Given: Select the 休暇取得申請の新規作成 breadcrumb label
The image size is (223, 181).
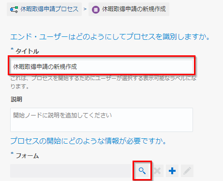Looking at the screenshot, I should pyautogui.click(x=134, y=9).
